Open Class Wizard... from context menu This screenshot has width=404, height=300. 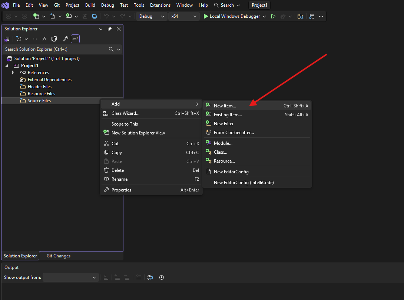(151, 113)
